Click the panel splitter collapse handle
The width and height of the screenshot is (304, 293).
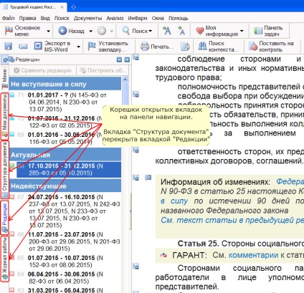click(x=130, y=211)
